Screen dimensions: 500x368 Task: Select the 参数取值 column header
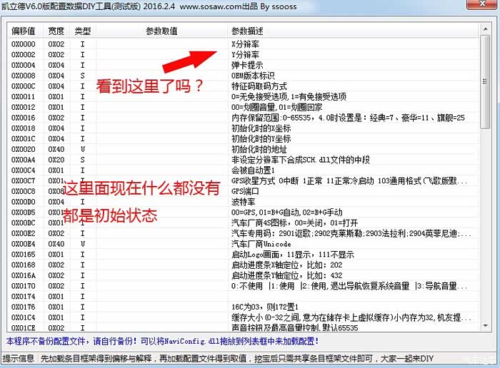tap(161, 31)
